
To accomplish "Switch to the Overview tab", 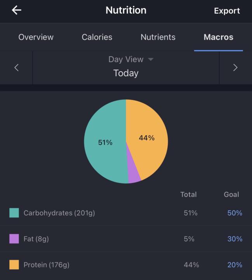I will (36, 37).
